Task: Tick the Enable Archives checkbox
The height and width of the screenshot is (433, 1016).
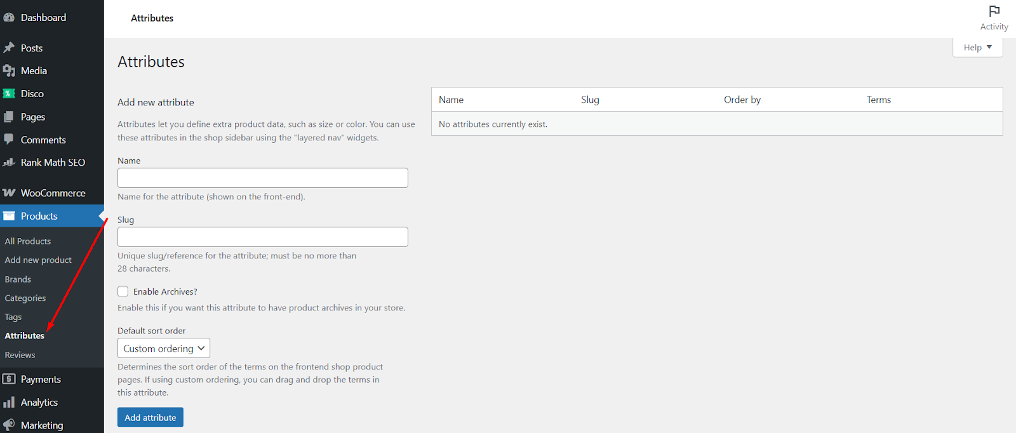Action: (x=123, y=291)
